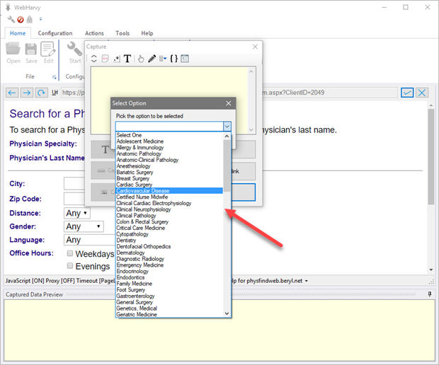Expand the Distance dropdown
439x365 pixels.
point(76,213)
